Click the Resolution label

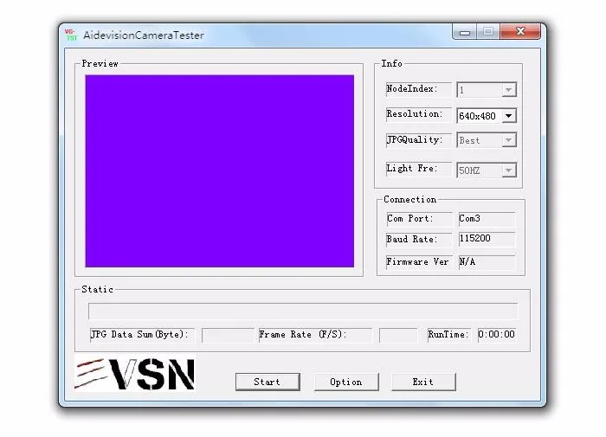[x=418, y=114]
